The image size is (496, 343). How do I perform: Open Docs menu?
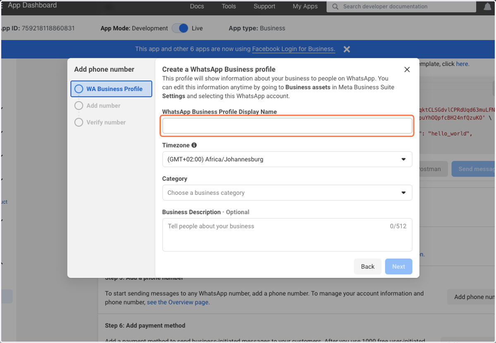(197, 6)
